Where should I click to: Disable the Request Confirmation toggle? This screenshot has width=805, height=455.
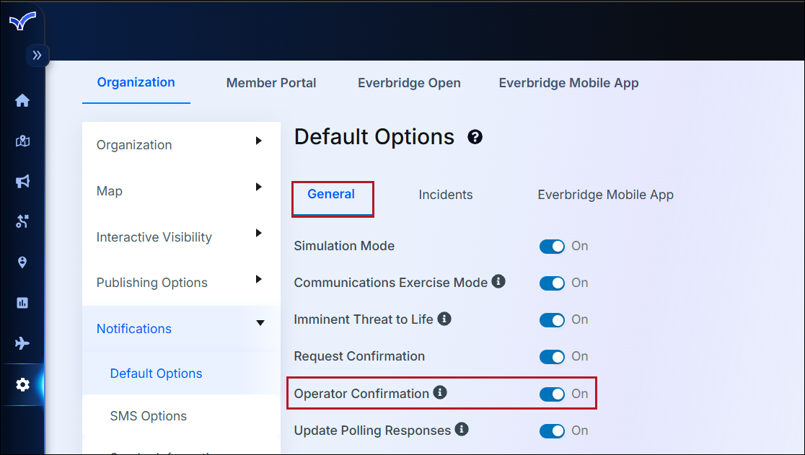552,357
